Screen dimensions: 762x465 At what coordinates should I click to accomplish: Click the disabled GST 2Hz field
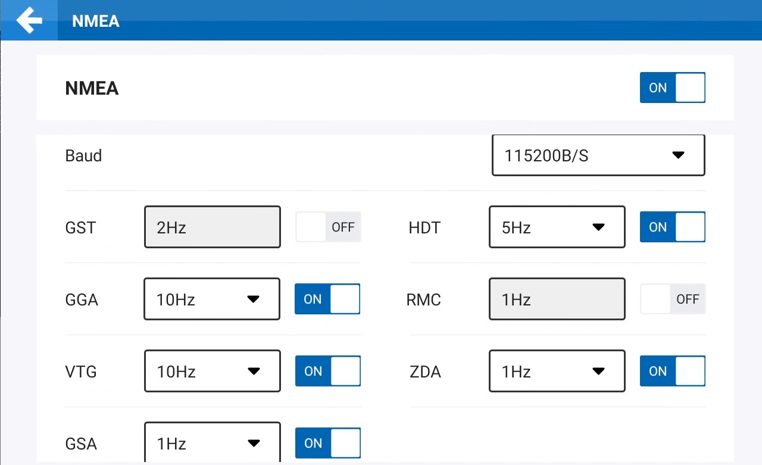click(x=212, y=227)
